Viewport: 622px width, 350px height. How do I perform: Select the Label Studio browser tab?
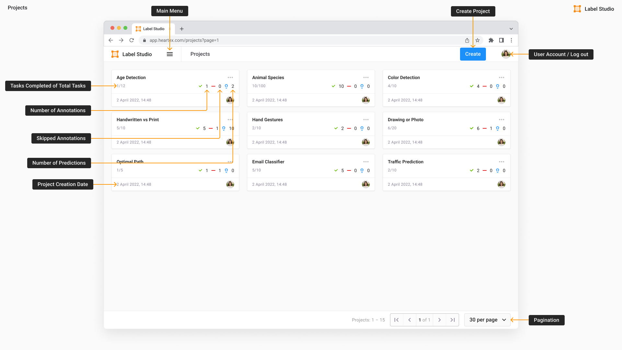pyautogui.click(x=154, y=29)
